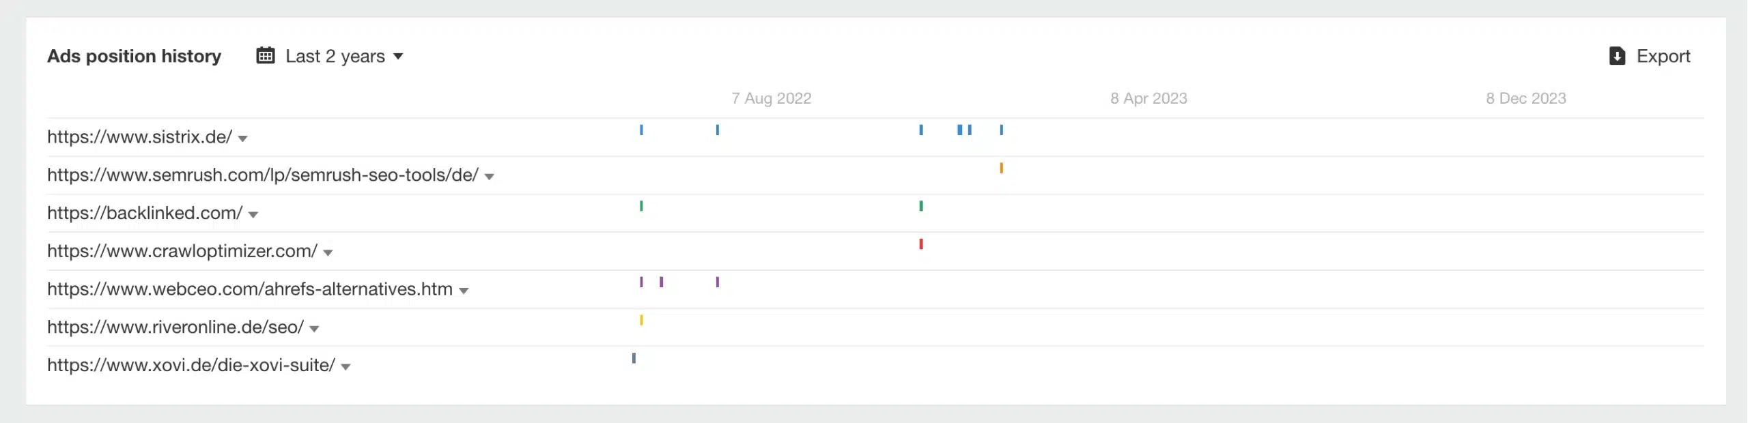This screenshot has height=423, width=1748.
Task: Expand the xovi-suite URL dropdown arrow
Action: coord(346,367)
